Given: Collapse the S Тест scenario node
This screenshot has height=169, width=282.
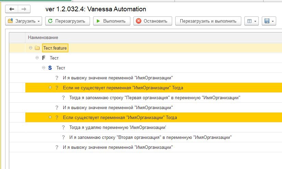Looking at the screenshot, I should 43,68.
